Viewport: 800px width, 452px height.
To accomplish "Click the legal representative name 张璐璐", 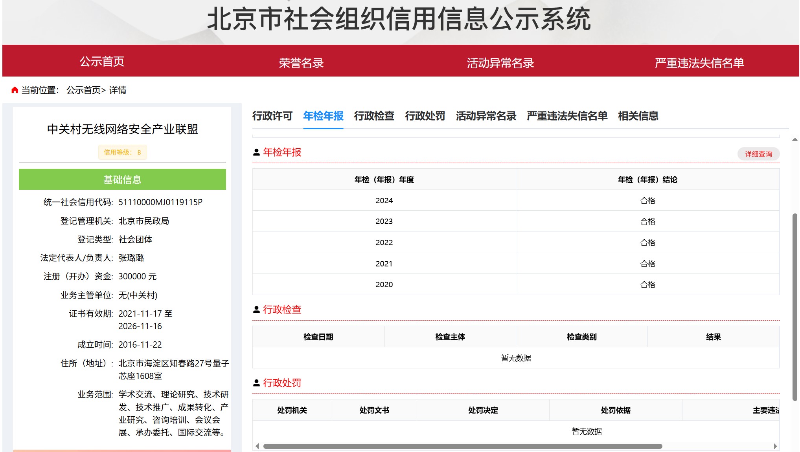I will [131, 258].
